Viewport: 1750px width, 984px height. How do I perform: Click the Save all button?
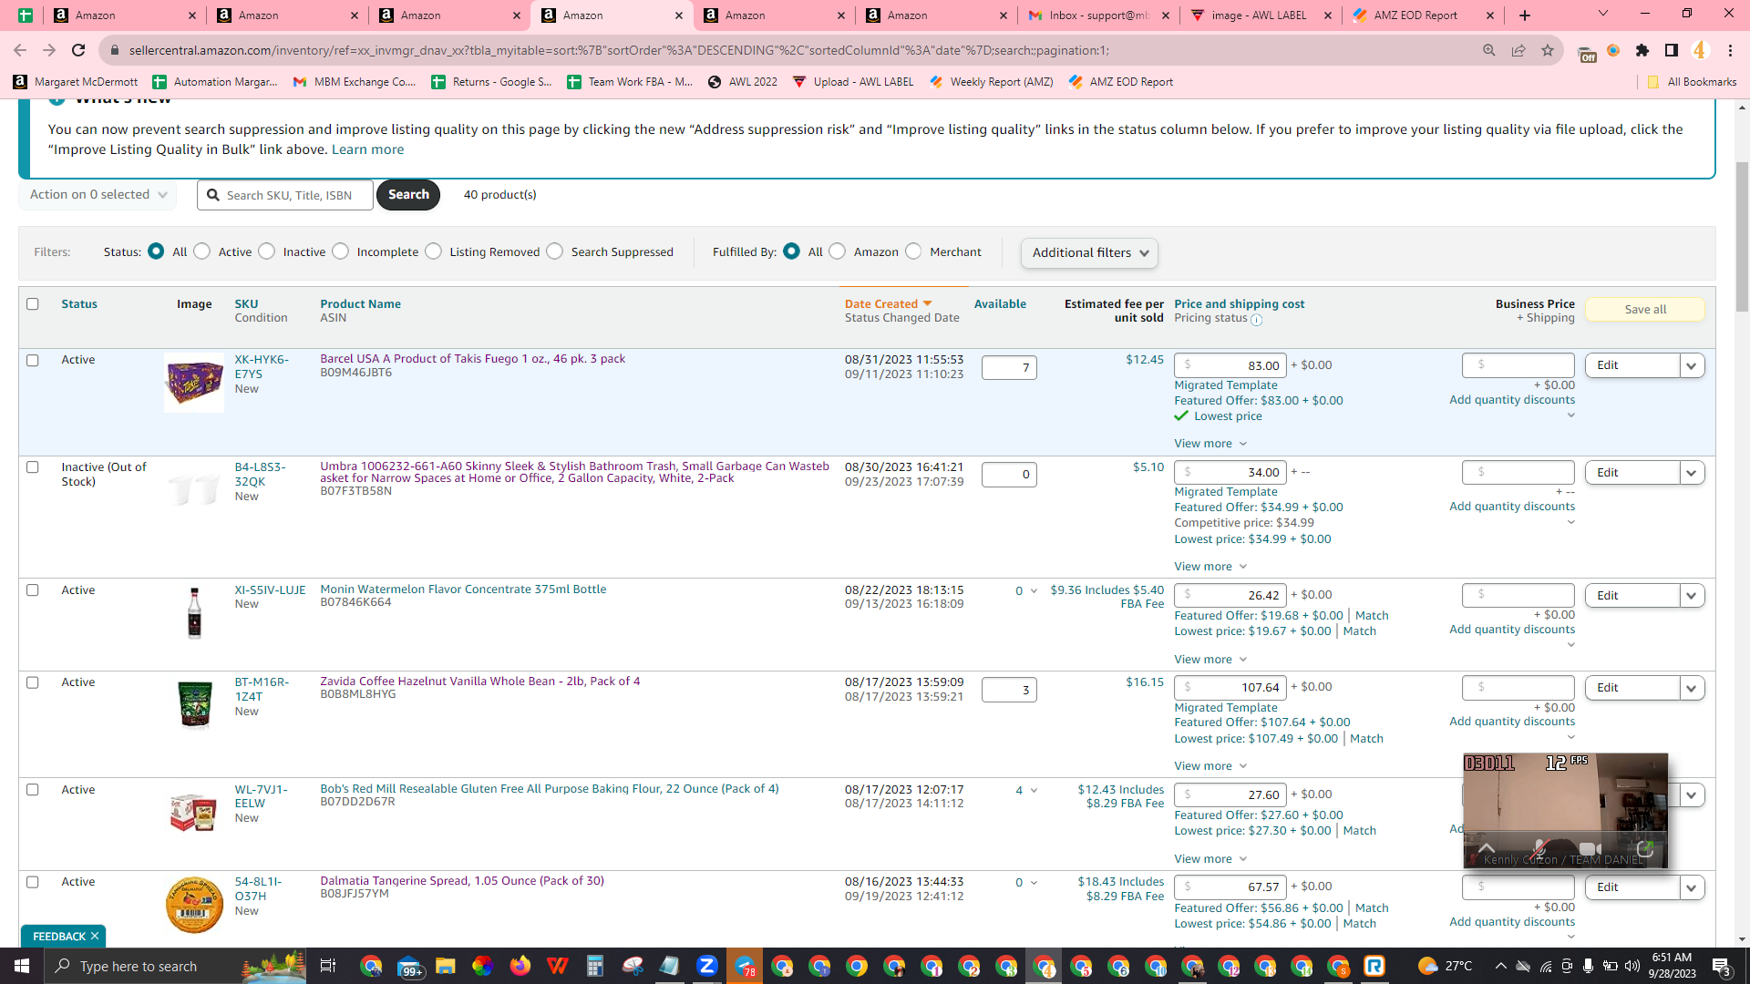[1645, 310]
